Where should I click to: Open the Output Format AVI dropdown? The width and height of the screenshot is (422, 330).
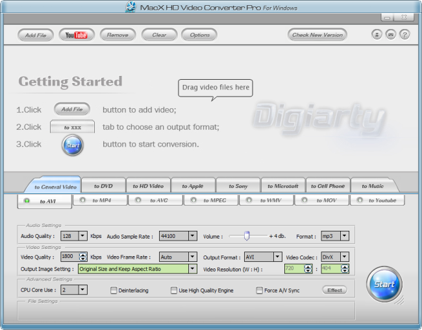point(277,257)
